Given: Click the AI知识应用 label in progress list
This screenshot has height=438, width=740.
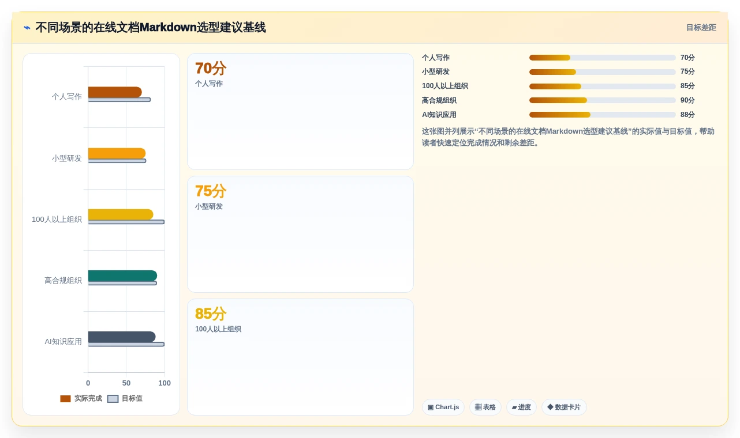Looking at the screenshot, I should (439, 115).
